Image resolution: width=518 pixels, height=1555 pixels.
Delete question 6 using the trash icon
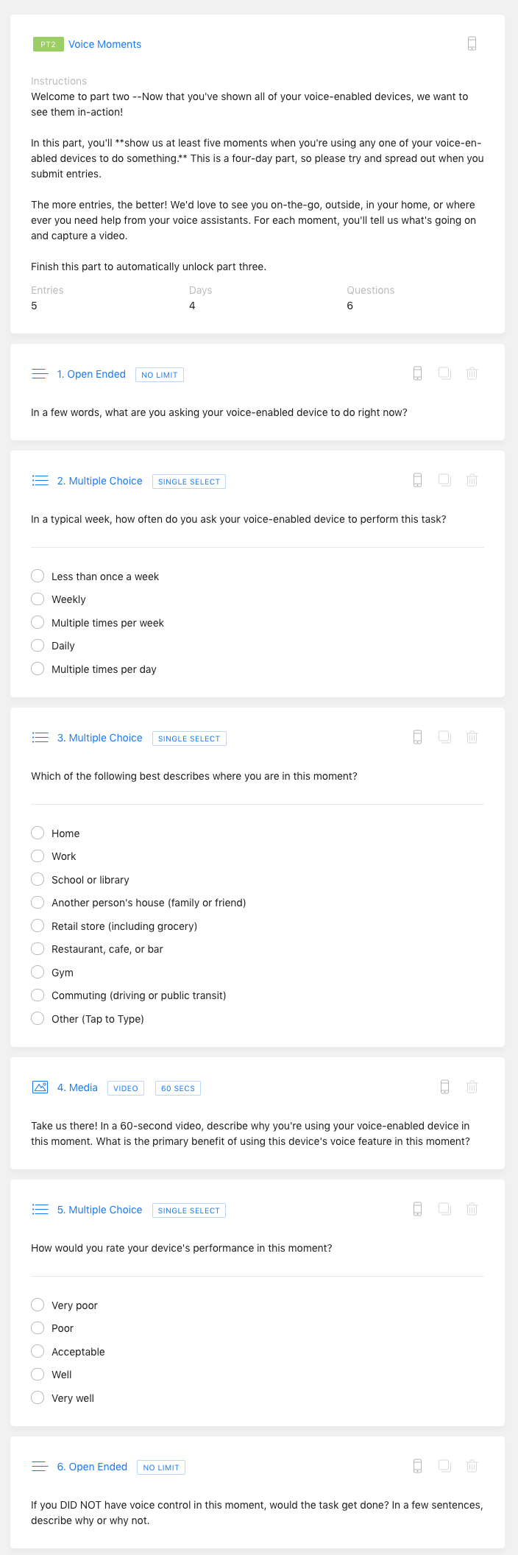(x=472, y=1466)
